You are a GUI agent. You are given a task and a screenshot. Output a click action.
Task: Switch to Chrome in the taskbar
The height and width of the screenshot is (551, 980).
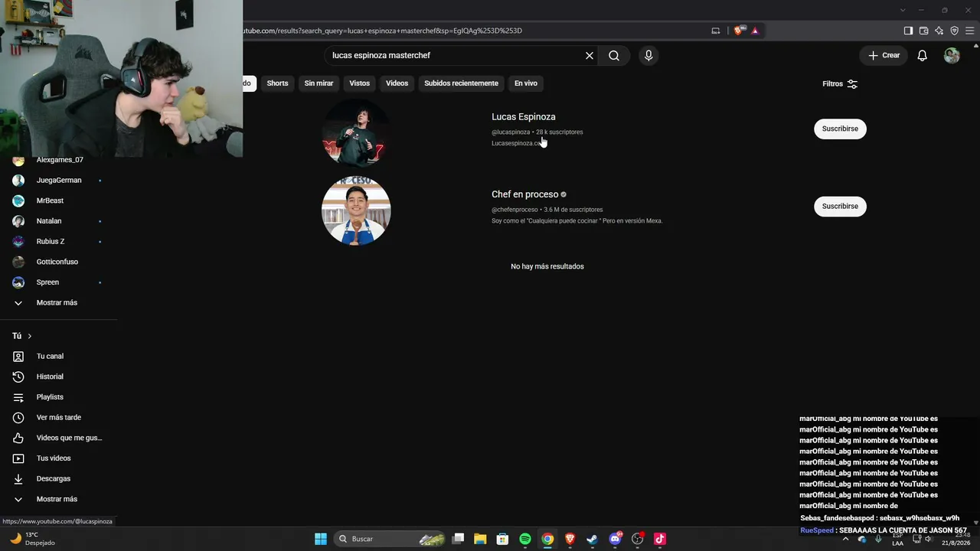click(547, 539)
